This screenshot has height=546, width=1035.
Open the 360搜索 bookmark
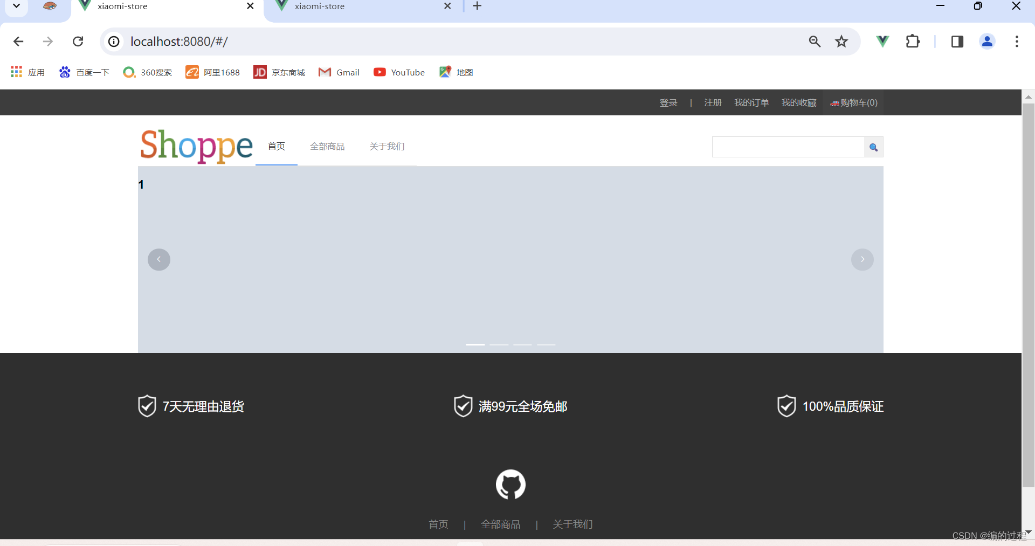click(148, 72)
